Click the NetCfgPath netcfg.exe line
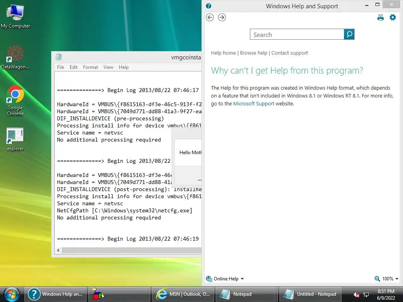The image size is (403, 302). point(125,211)
